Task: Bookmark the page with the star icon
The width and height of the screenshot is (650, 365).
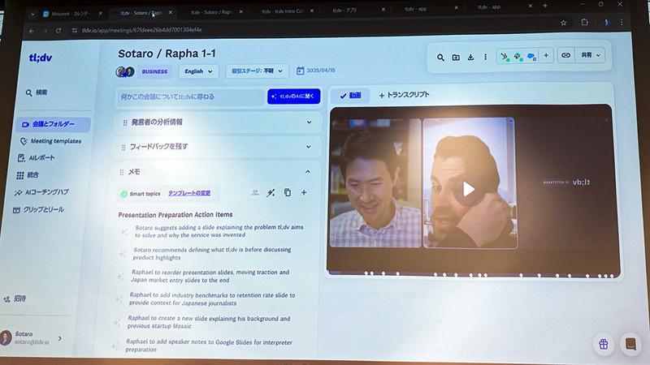Action: (x=563, y=23)
